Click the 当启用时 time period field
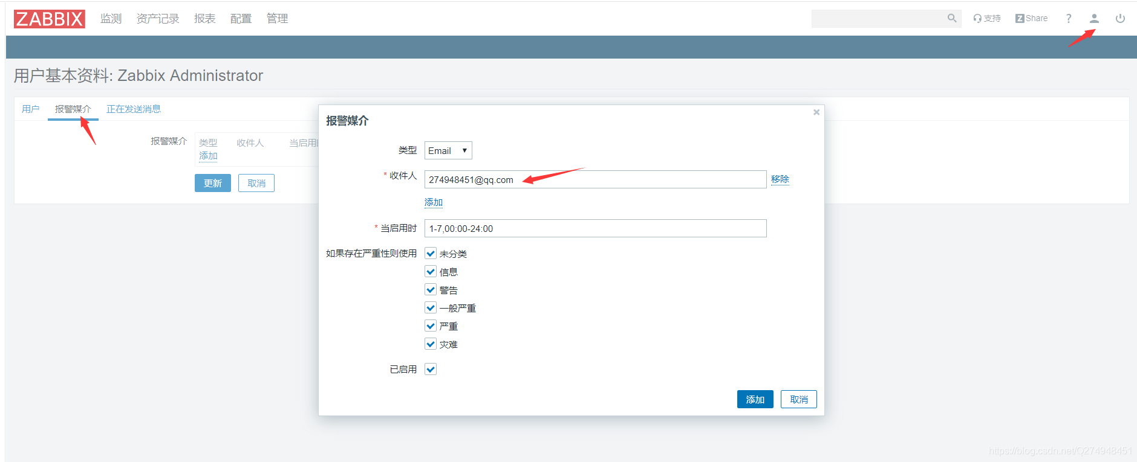Image resolution: width=1137 pixels, height=462 pixels. (595, 228)
